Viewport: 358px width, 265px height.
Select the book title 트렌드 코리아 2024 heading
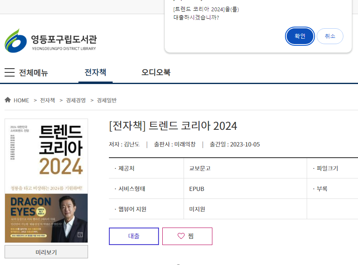point(173,126)
